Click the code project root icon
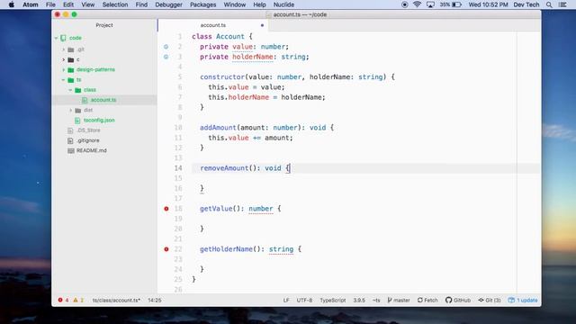Image resolution: width=576 pixels, height=324 pixels. [63, 38]
